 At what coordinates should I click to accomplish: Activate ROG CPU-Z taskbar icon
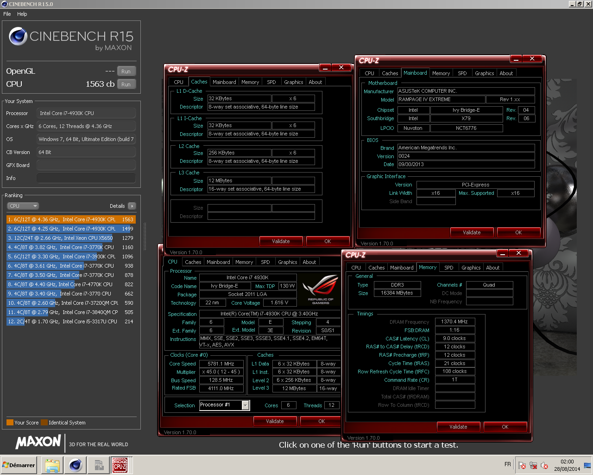(120, 465)
